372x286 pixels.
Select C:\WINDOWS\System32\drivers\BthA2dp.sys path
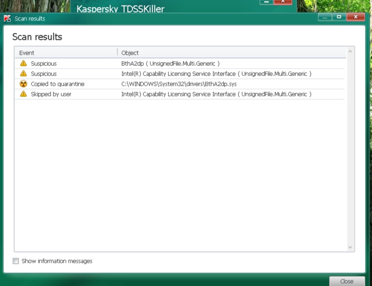point(179,84)
